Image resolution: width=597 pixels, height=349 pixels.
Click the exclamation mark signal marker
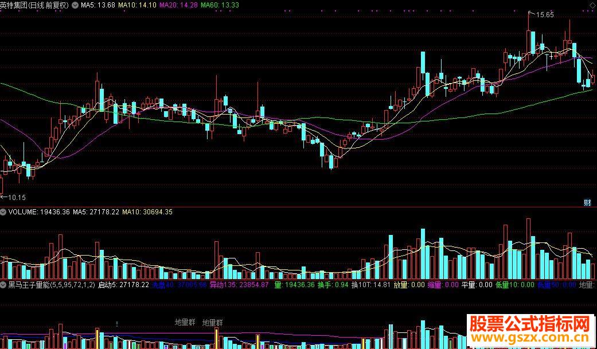[117, 324]
